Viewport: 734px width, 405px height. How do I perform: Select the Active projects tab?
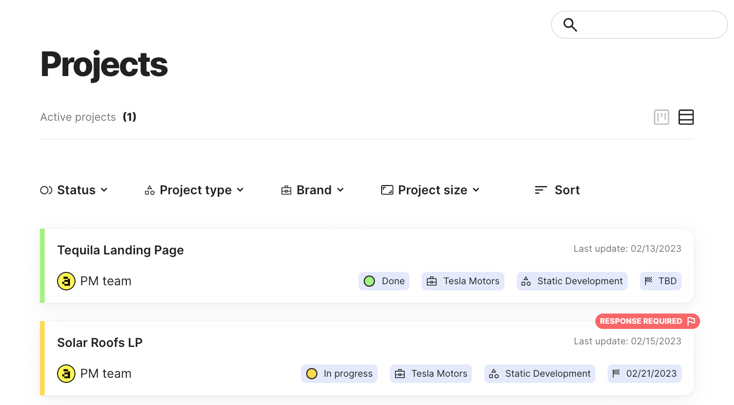pyautogui.click(x=88, y=117)
